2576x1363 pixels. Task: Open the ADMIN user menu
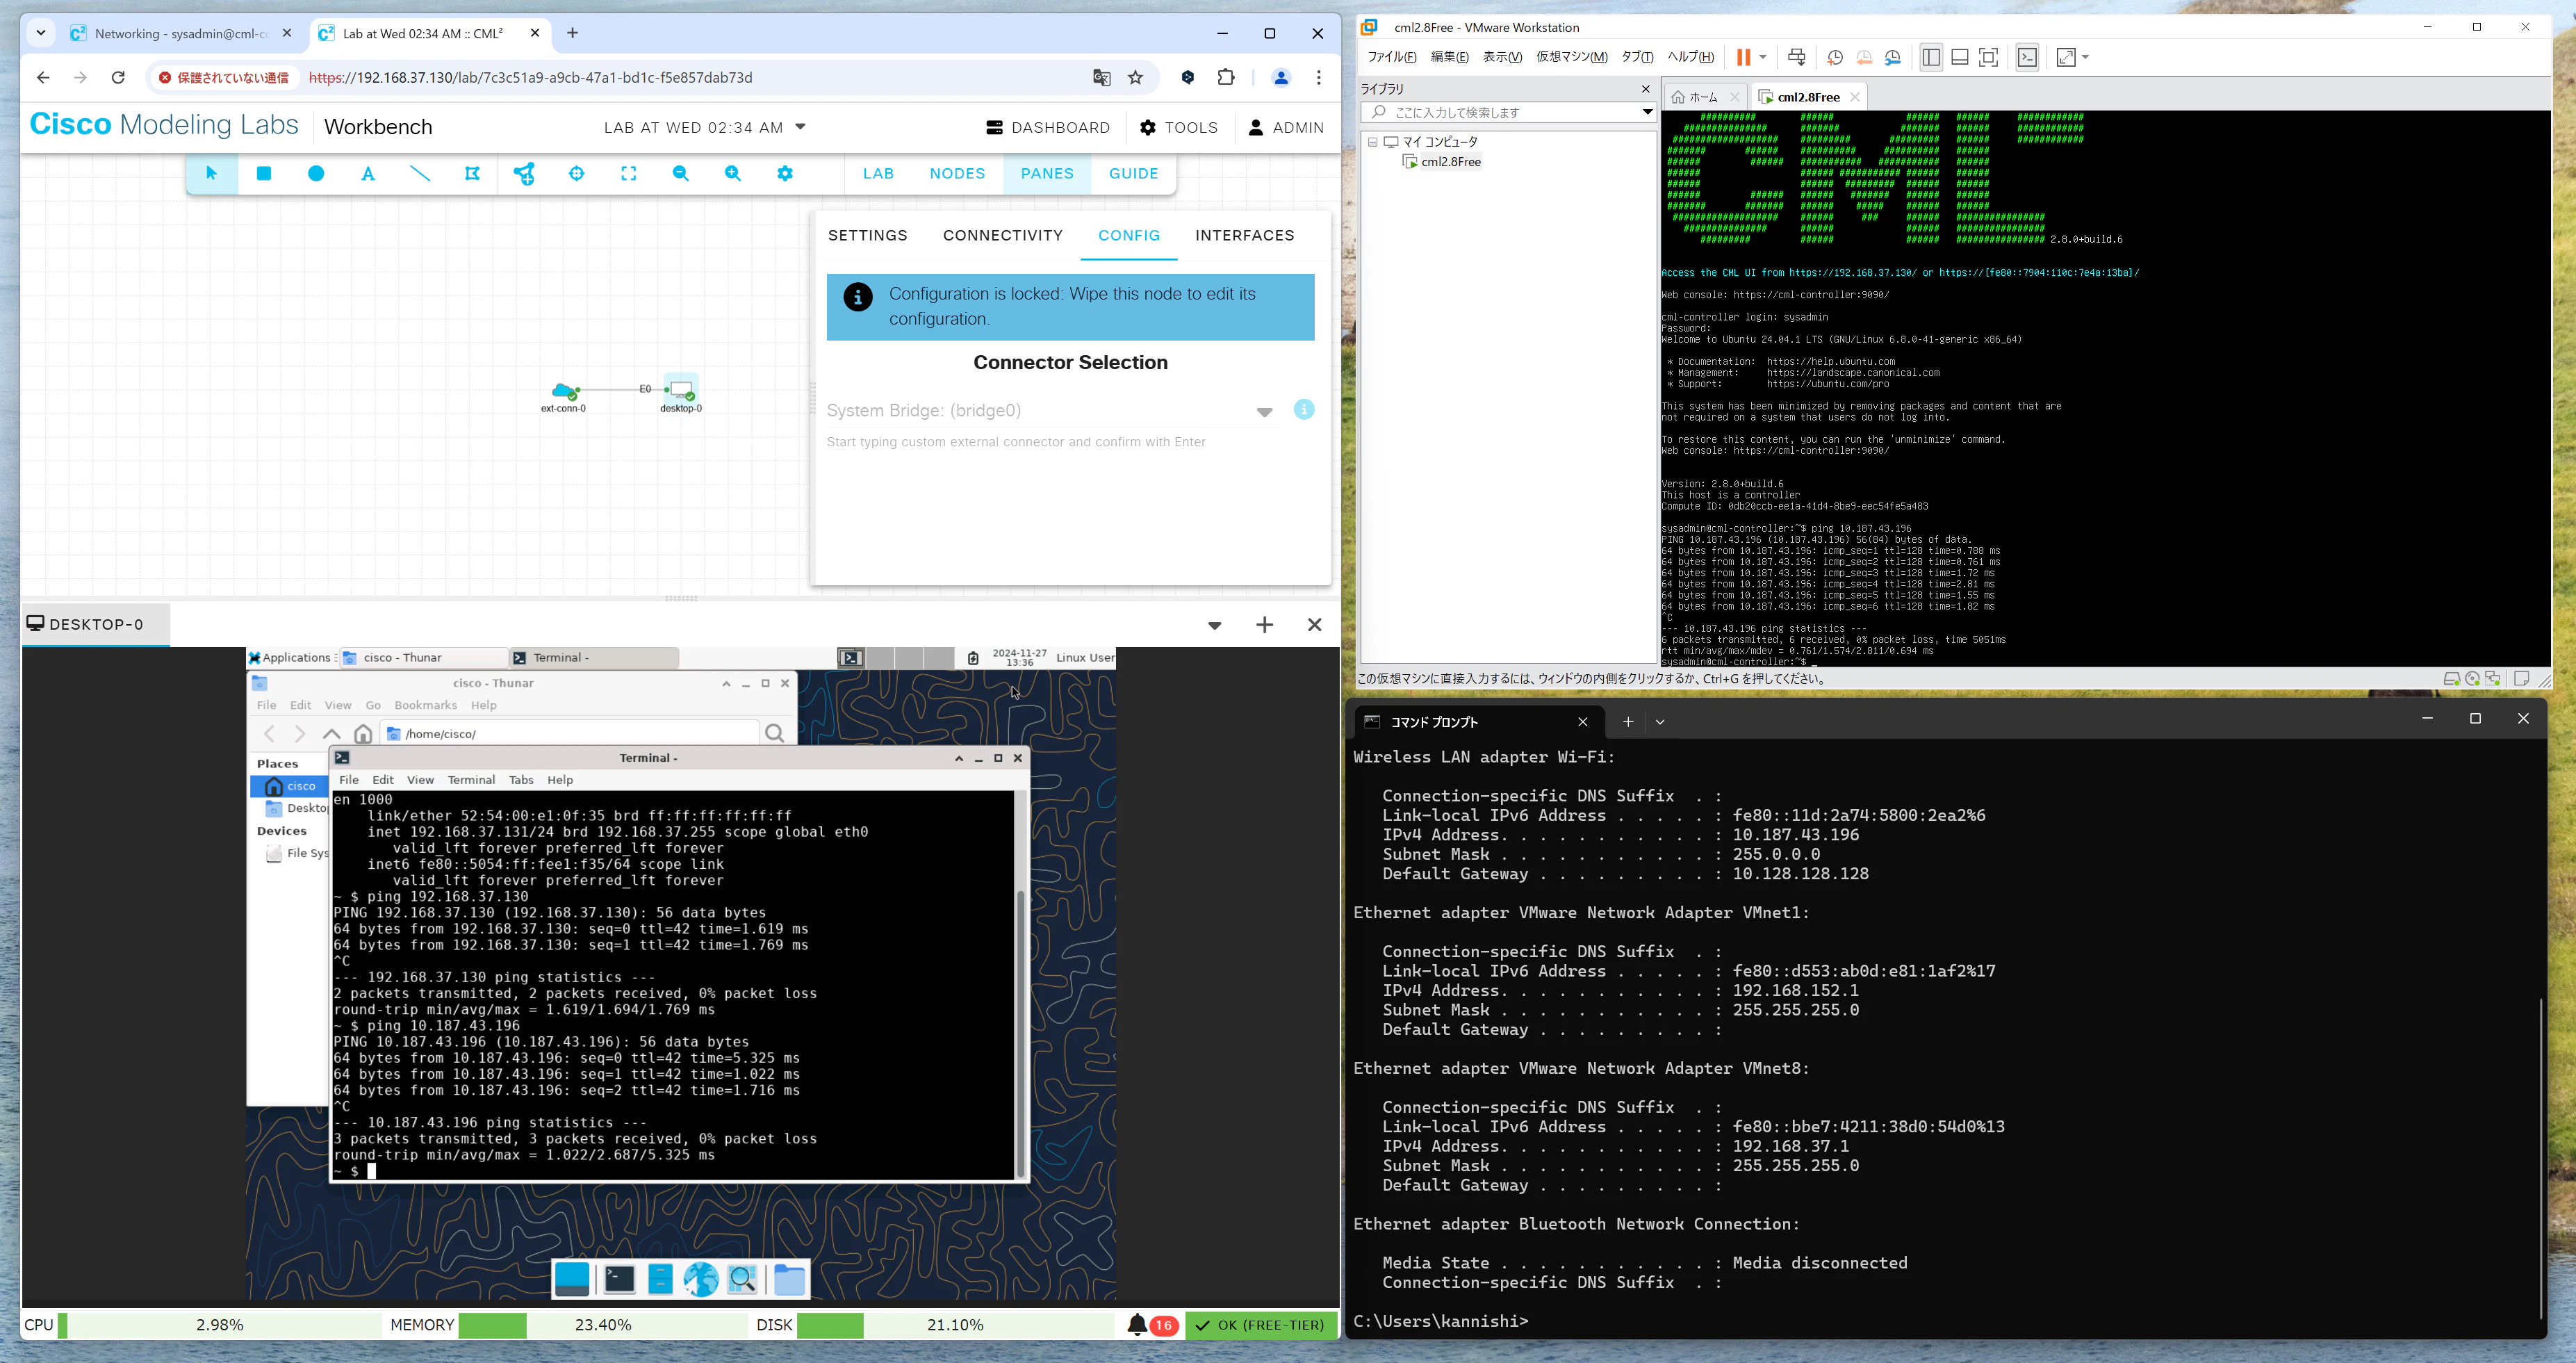[x=1286, y=128]
